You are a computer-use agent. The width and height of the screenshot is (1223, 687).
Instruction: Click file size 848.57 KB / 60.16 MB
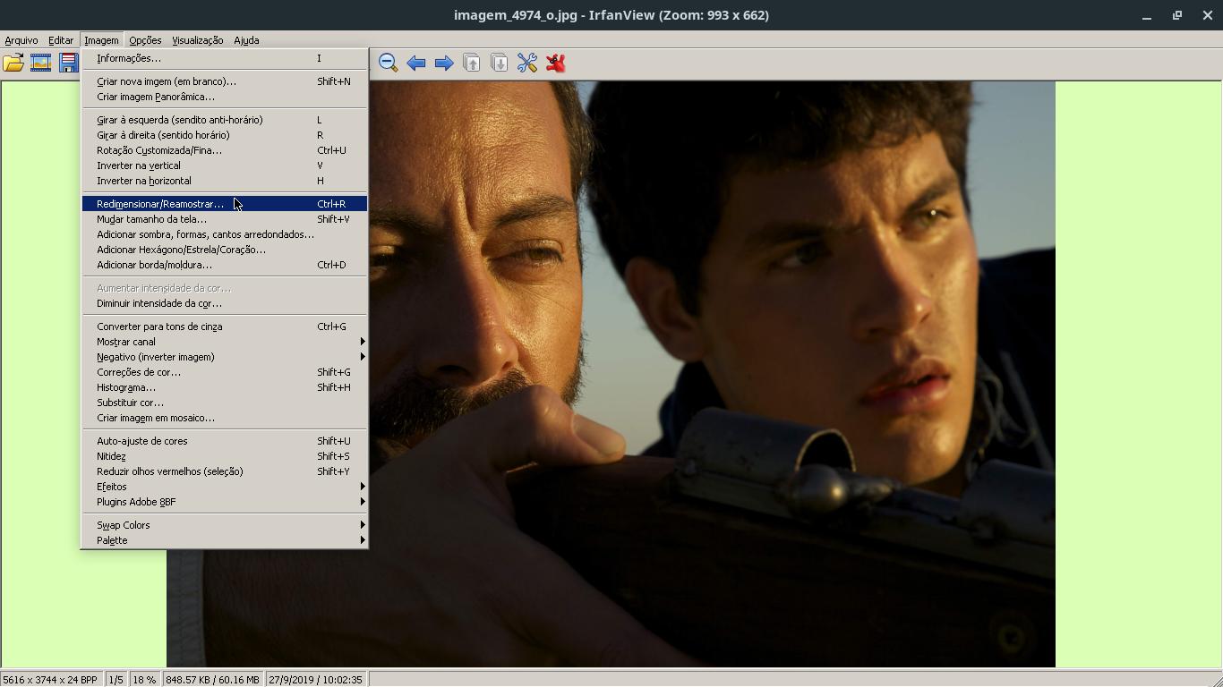click(212, 680)
